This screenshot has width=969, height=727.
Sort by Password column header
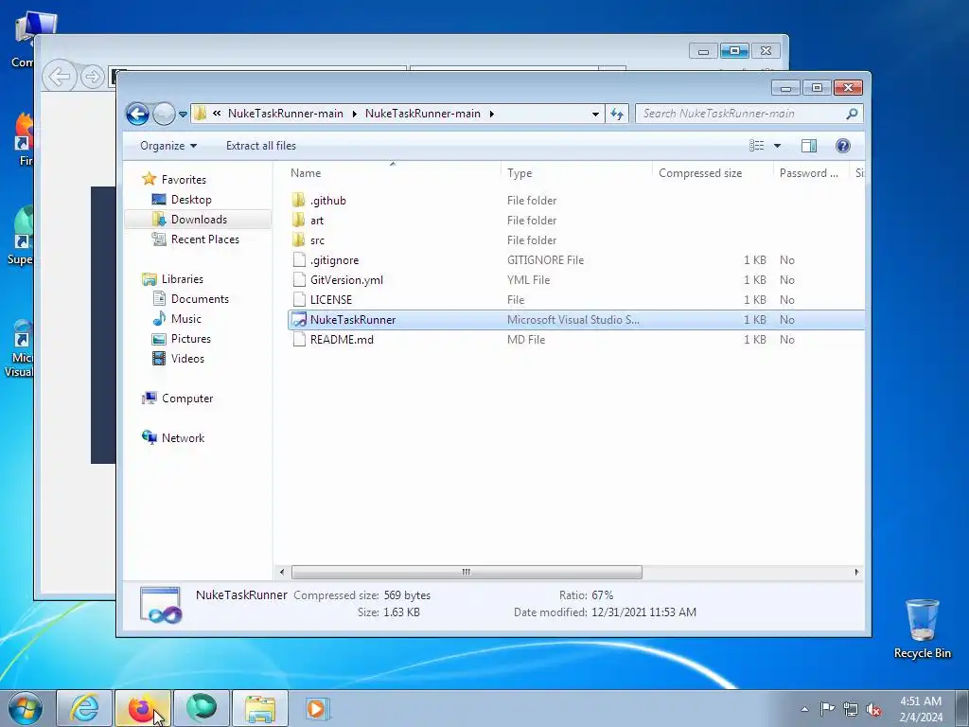pyautogui.click(x=811, y=173)
